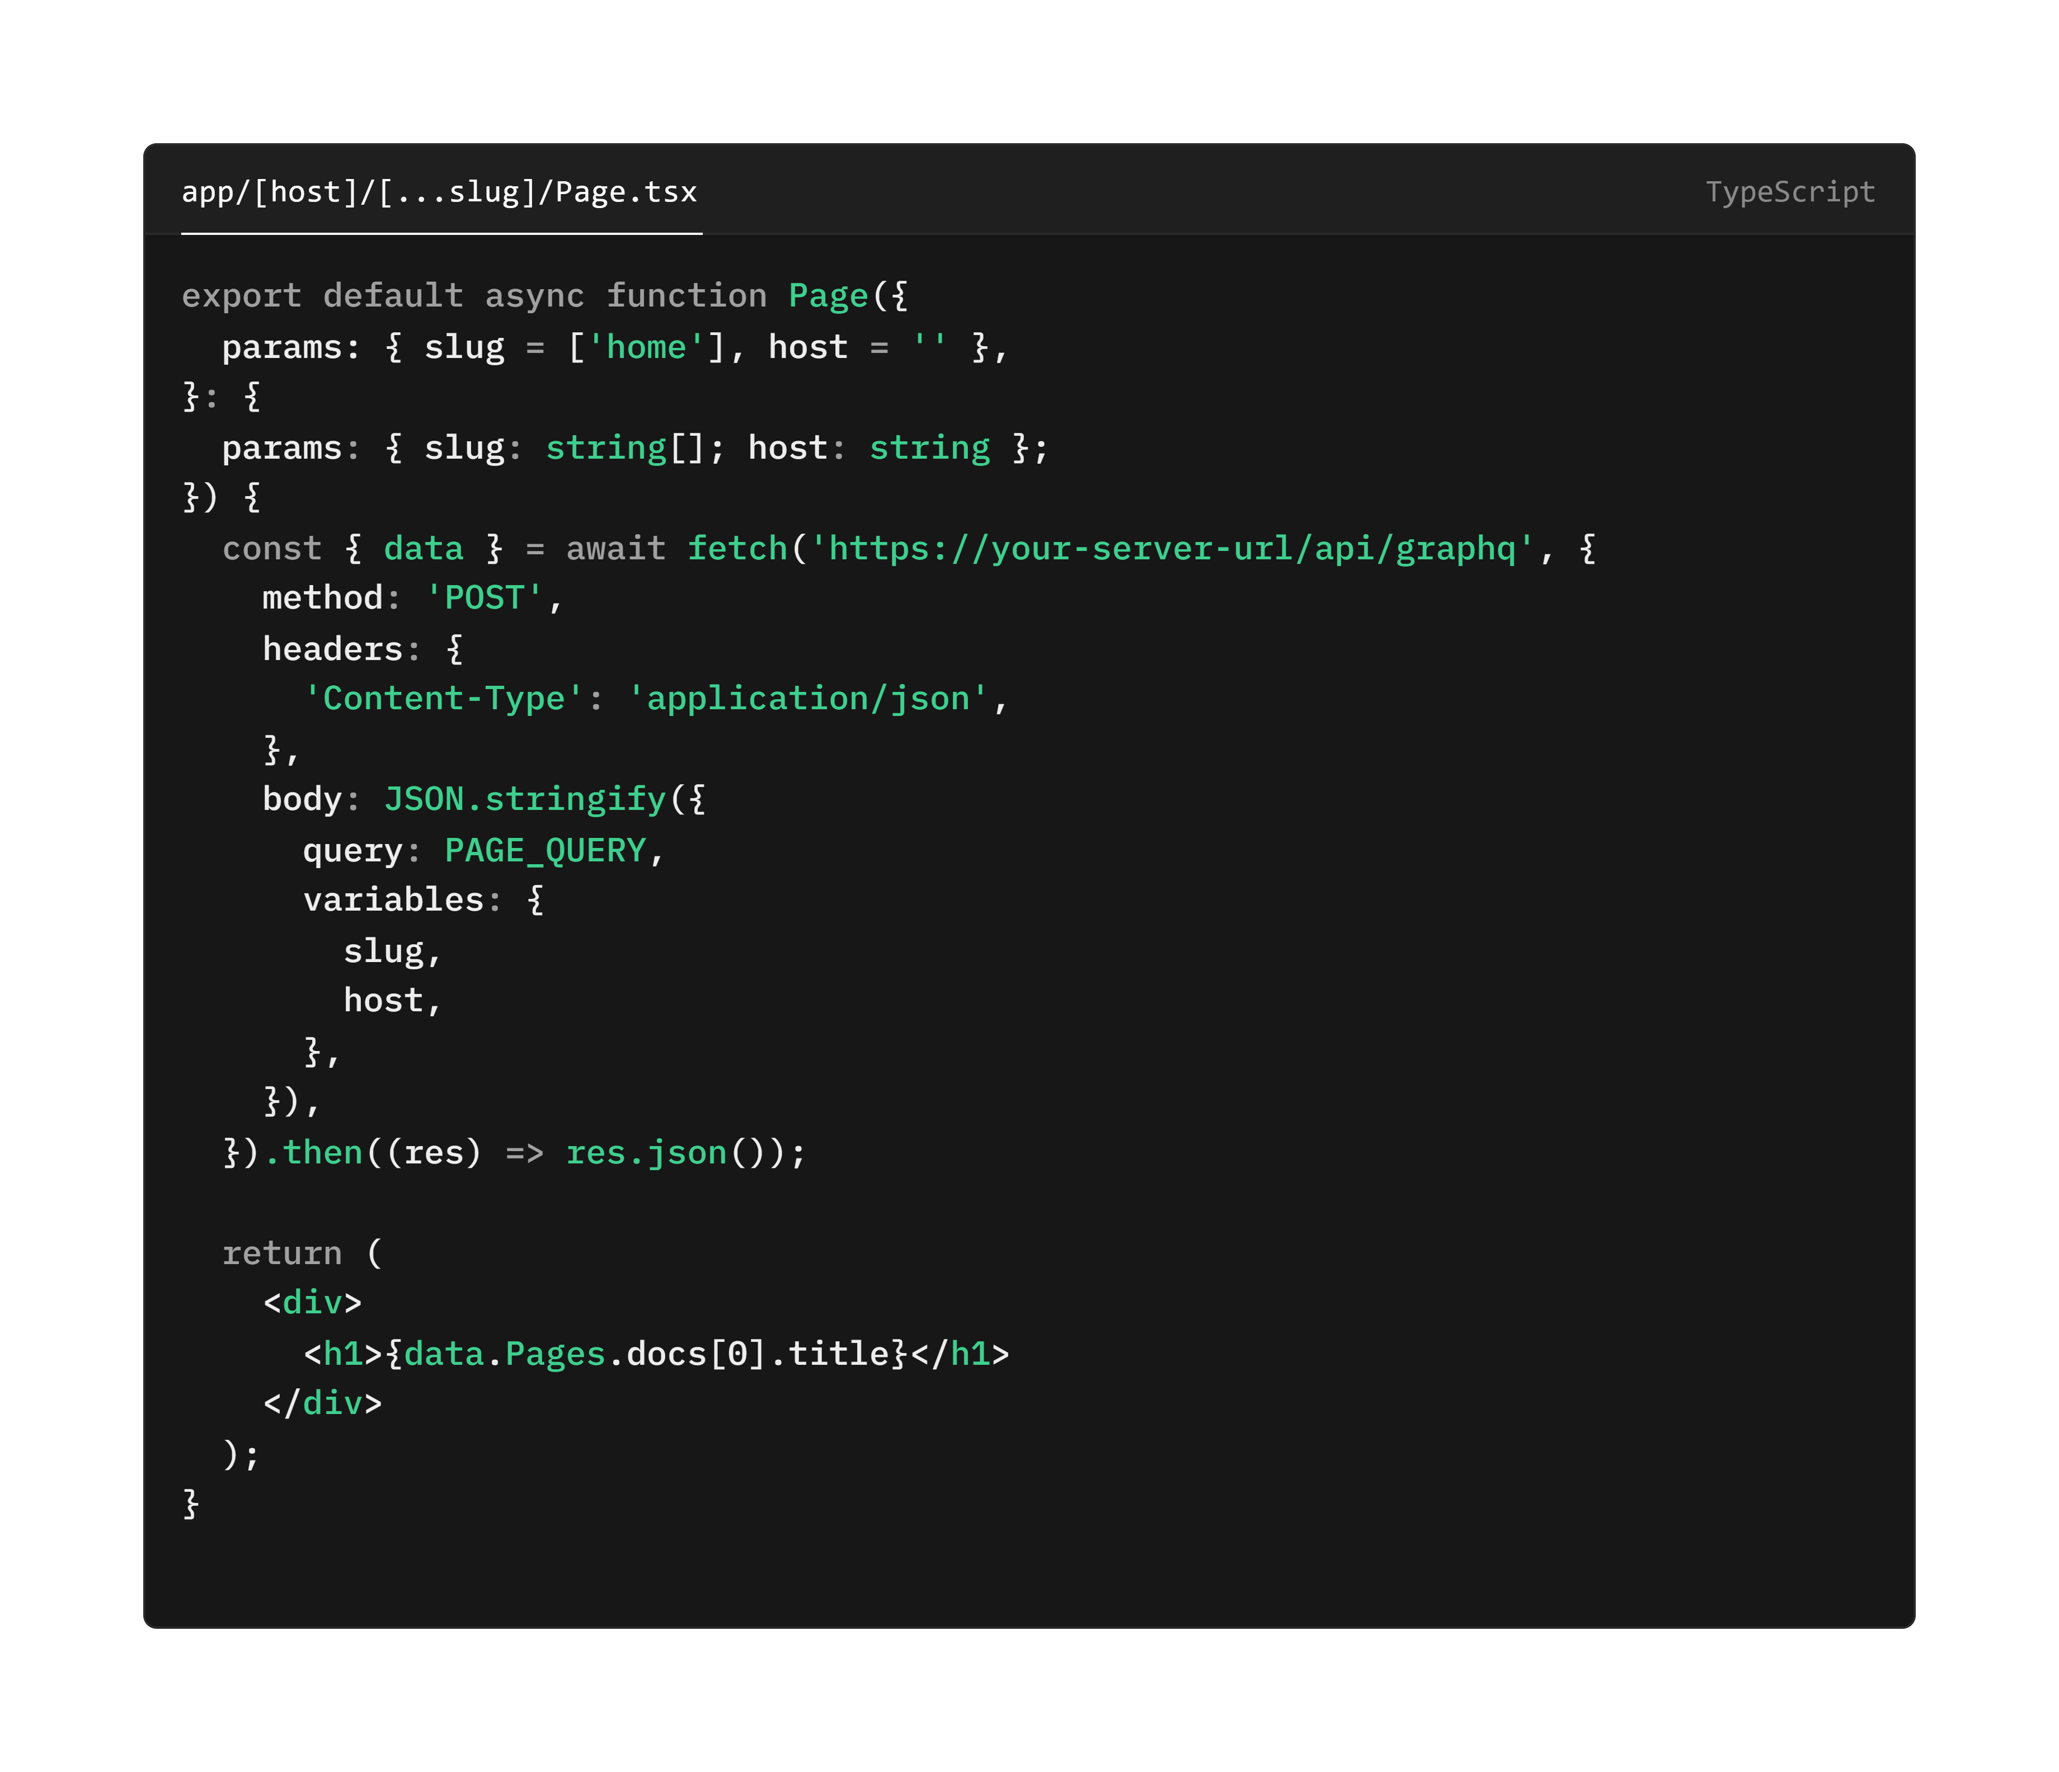Select the string[] type annotation for slug
Screen dimensions: 2059x1772
[607, 447]
